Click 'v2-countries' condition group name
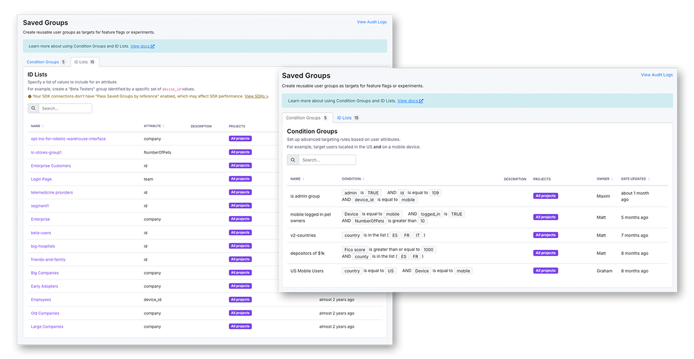Viewport: 694px width, 359px height. pyautogui.click(x=303, y=235)
